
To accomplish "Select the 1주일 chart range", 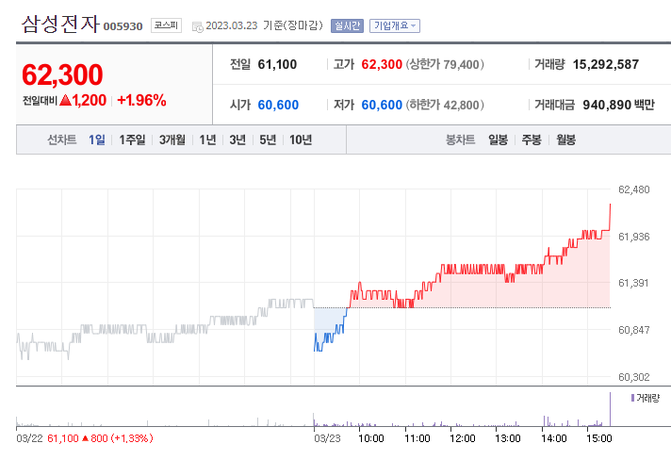I will point(132,140).
